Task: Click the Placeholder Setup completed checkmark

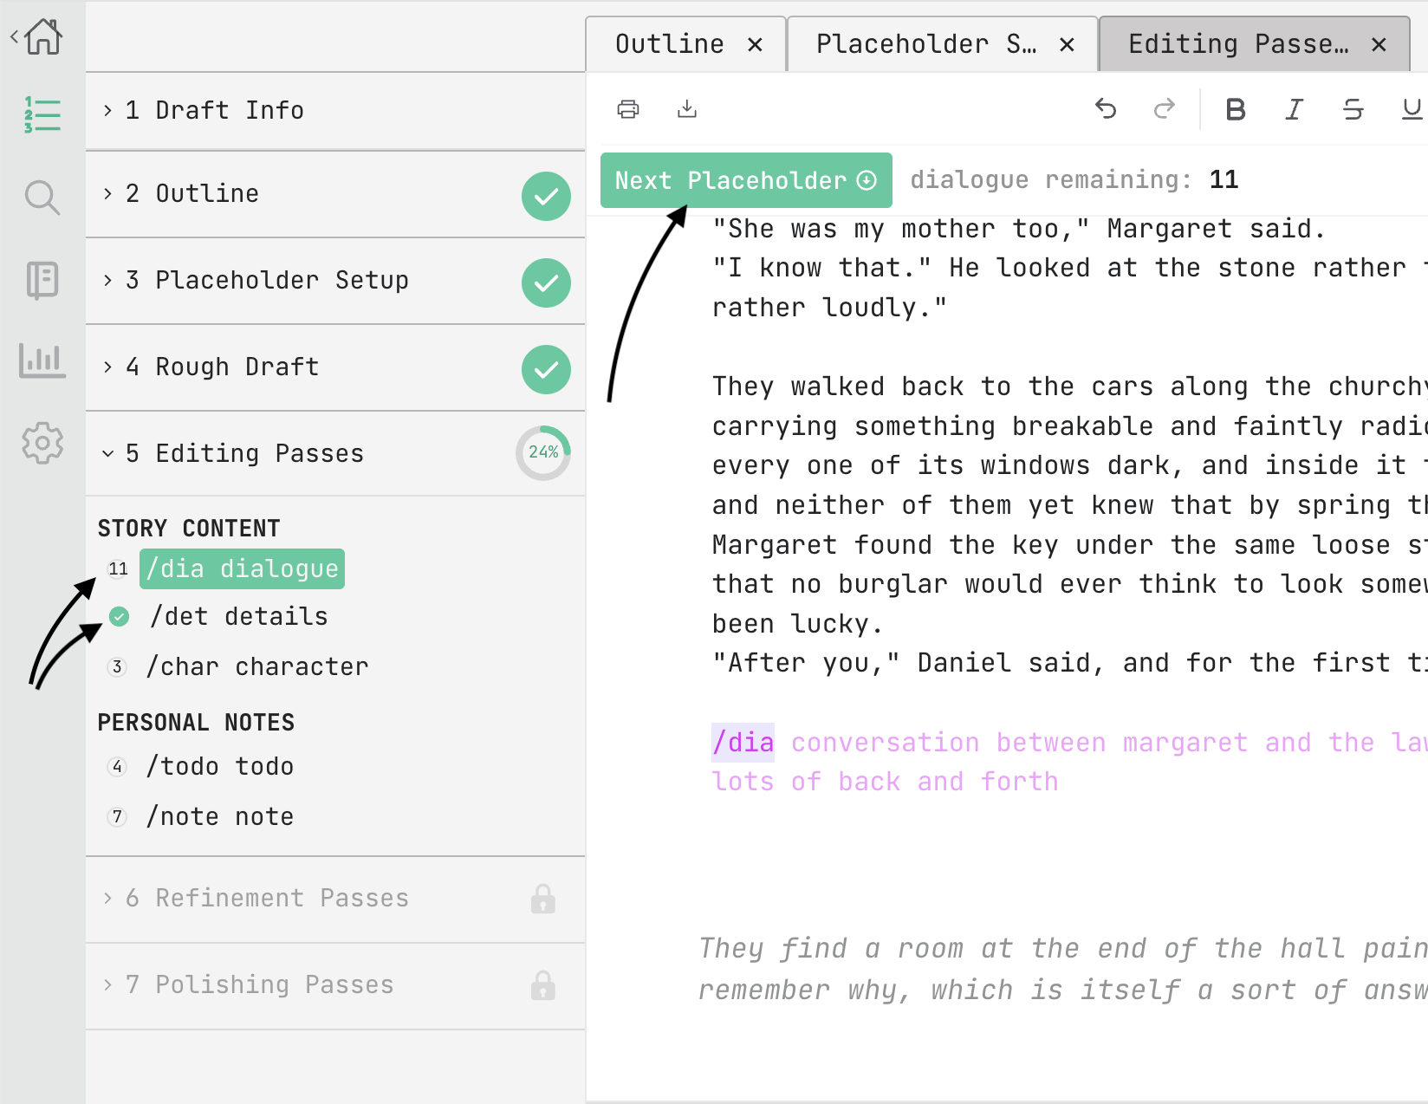Action: pyautogui.click(x=546, y=282)
